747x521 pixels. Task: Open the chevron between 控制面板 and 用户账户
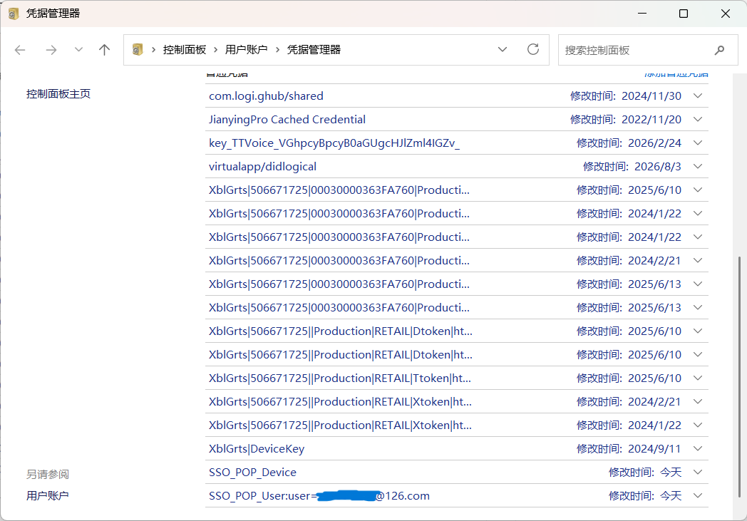pyautogui.click(x=215, y=49)
